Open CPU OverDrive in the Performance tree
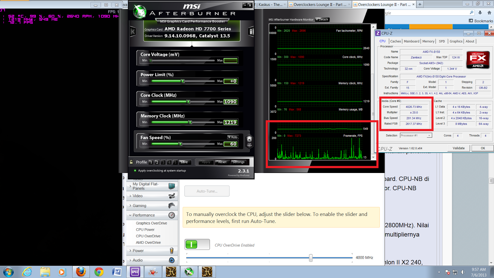Image resolution: width=494 pixels, height=278 pixels. (148, 236)
